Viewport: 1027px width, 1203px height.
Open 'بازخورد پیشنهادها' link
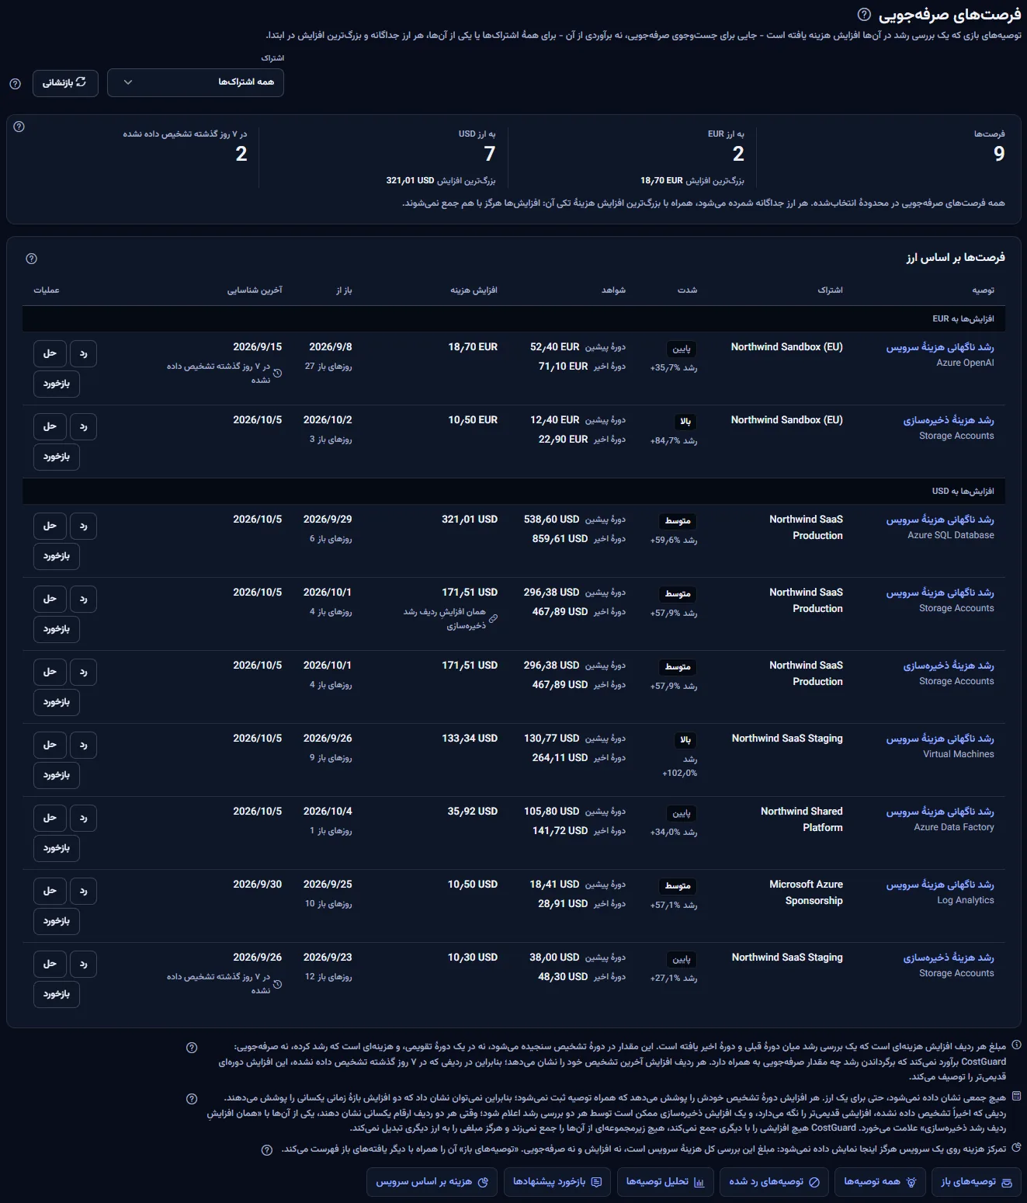557,1182
